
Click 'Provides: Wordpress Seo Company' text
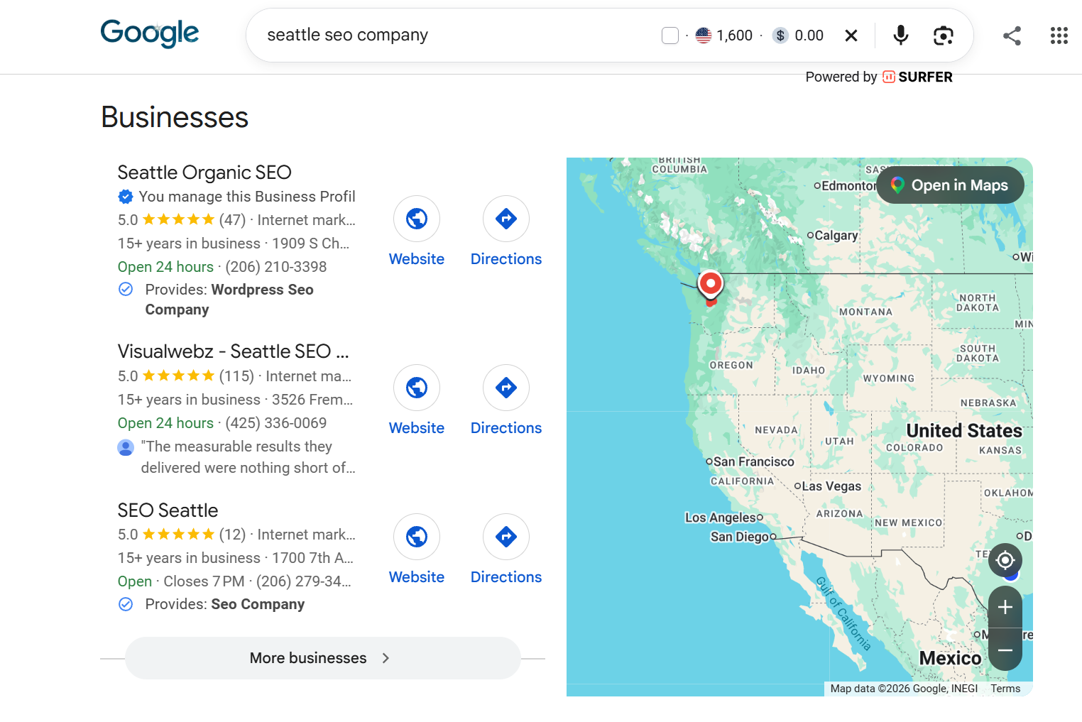pos(229,300)
